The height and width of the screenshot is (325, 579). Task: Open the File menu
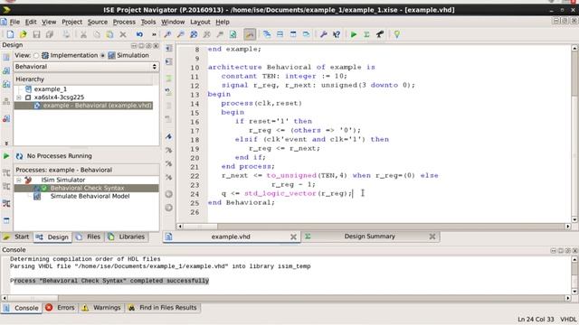click(x=14, y=22)
